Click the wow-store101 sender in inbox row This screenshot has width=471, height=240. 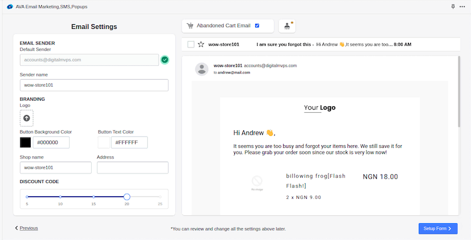[x=224, y=45]
